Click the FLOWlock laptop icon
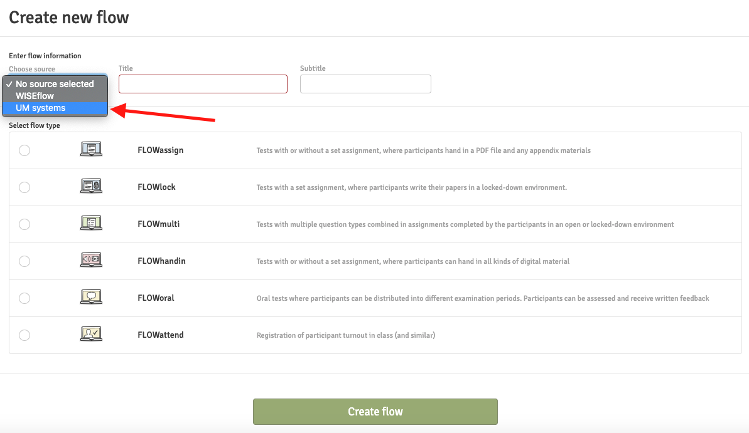 (x=91, y=187)
